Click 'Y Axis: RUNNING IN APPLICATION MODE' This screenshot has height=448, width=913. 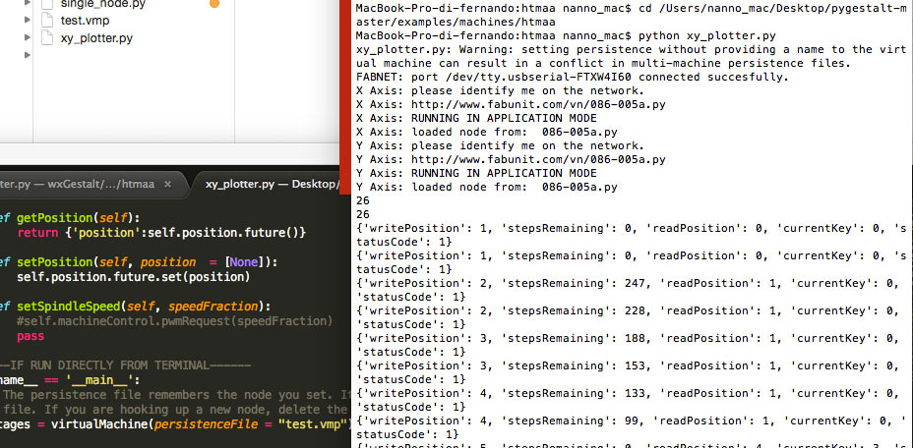tap(476, 173)
